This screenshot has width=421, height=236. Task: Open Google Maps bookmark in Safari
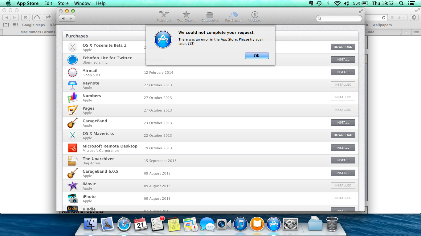pos(33,25)
